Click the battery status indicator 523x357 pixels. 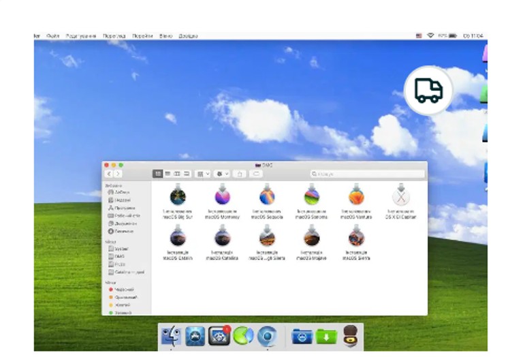(x=448, y=35)
